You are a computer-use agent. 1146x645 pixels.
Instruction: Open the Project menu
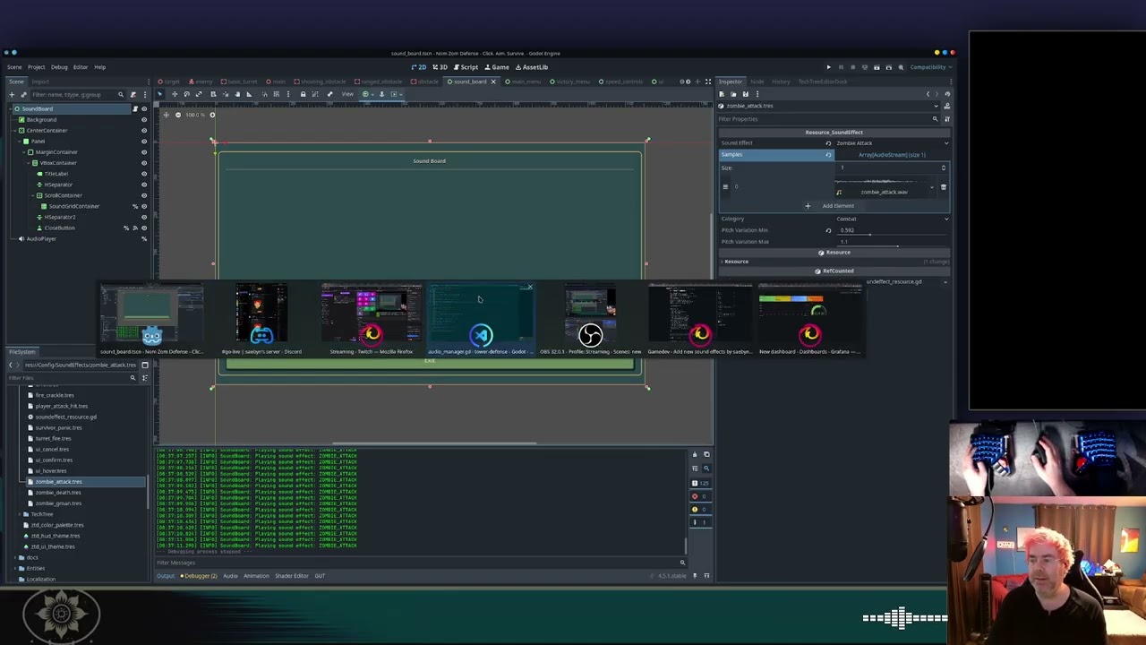click(x=36, y=67)
